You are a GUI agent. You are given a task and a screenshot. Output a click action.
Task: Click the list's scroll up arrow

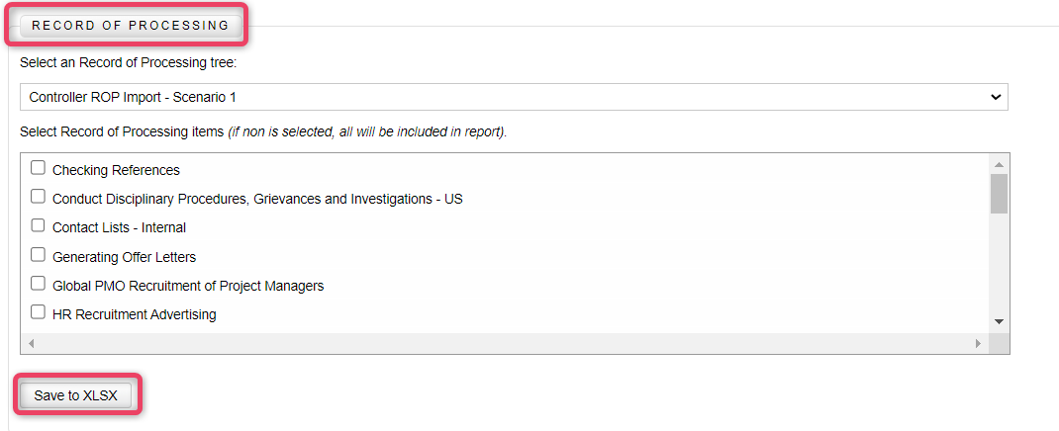[999, 164]
